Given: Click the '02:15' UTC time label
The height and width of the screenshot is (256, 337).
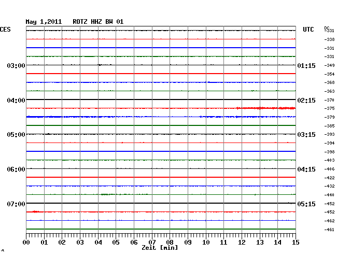Looking at the screenshot, I should click(306, 101).
